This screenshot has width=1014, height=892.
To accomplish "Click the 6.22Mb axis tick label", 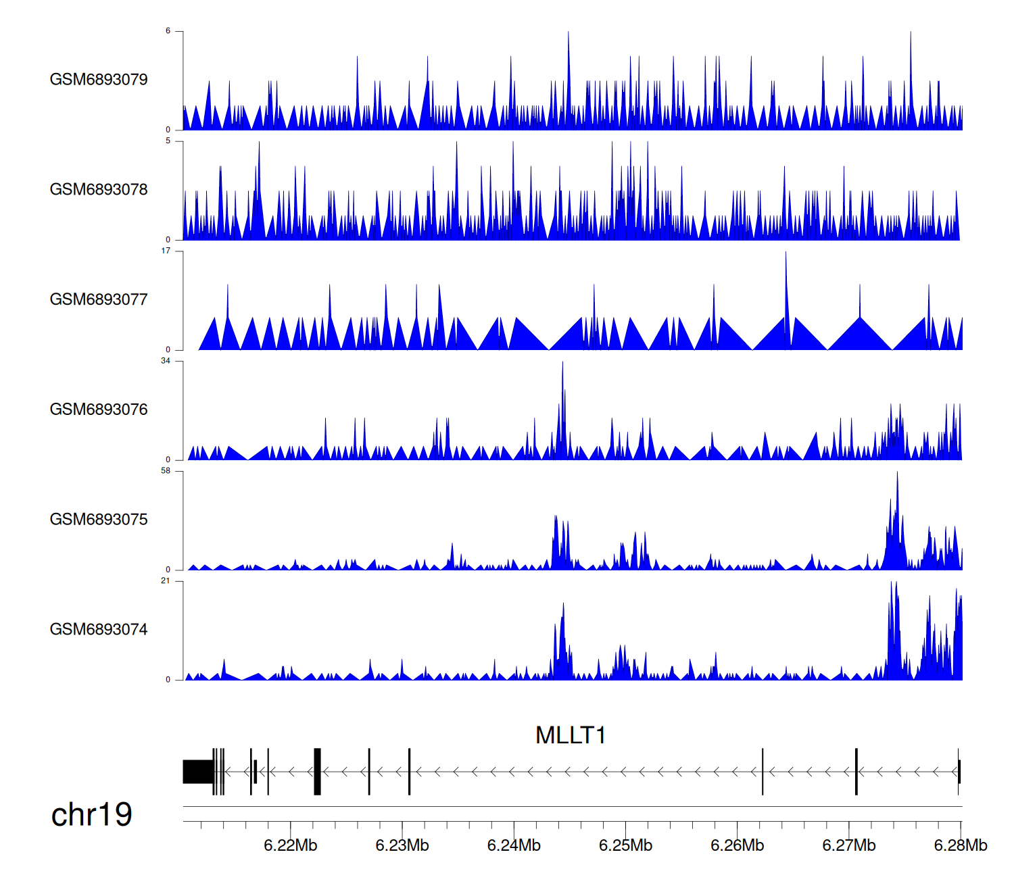I will pyautogui.click(x=291, y=845).
